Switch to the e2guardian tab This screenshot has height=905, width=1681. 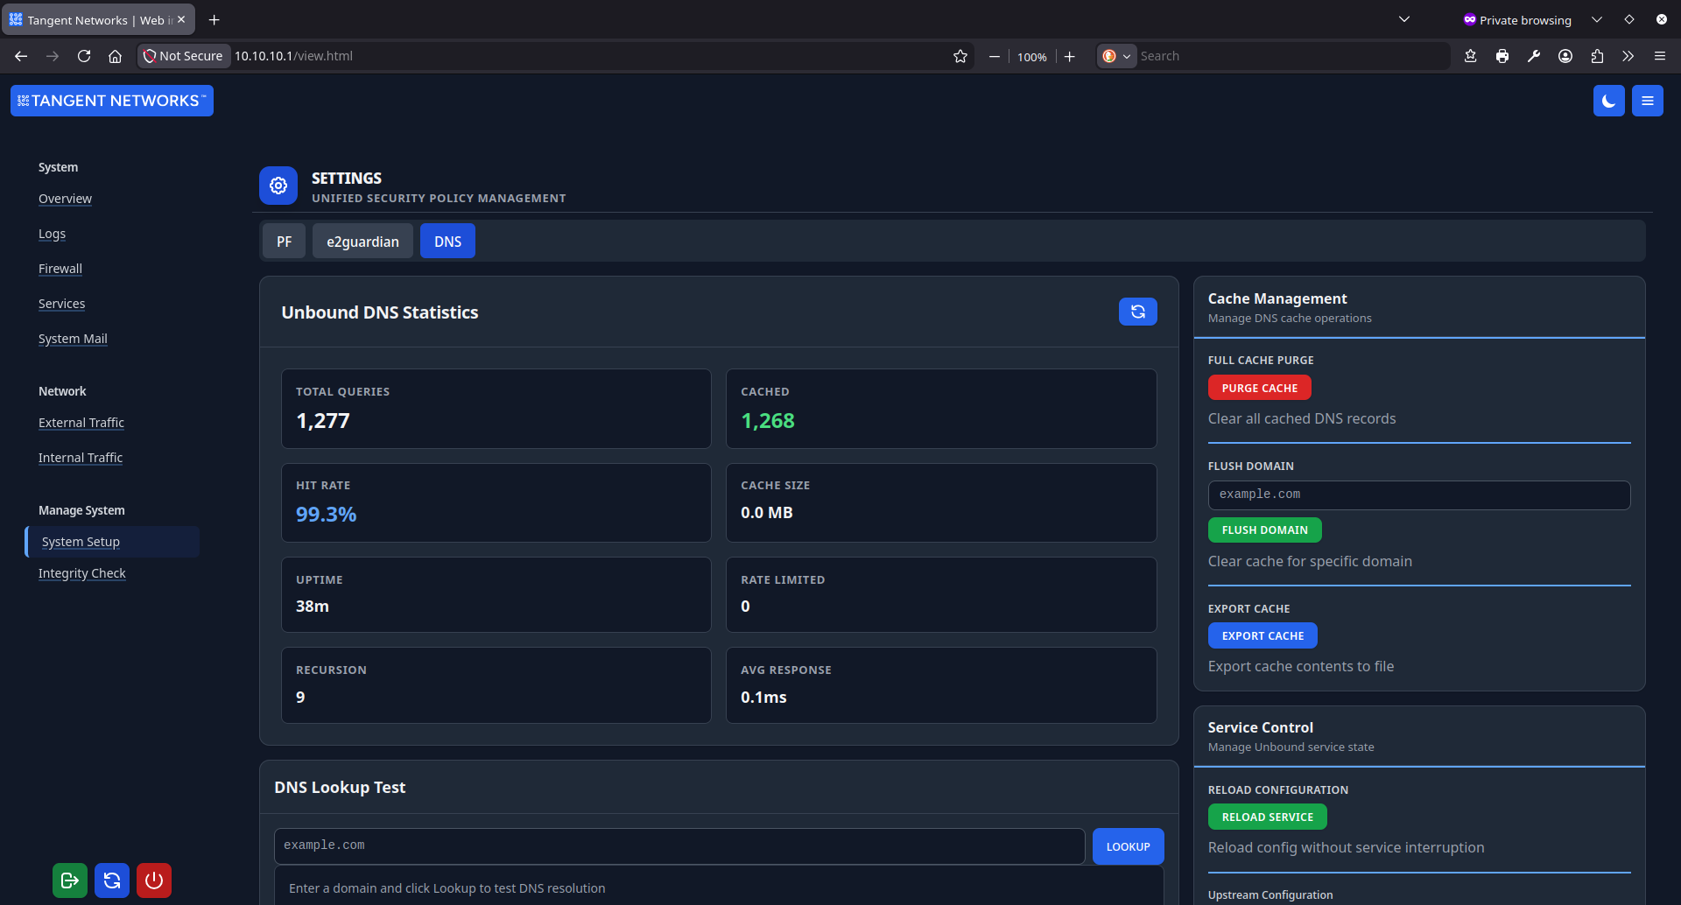362,241
